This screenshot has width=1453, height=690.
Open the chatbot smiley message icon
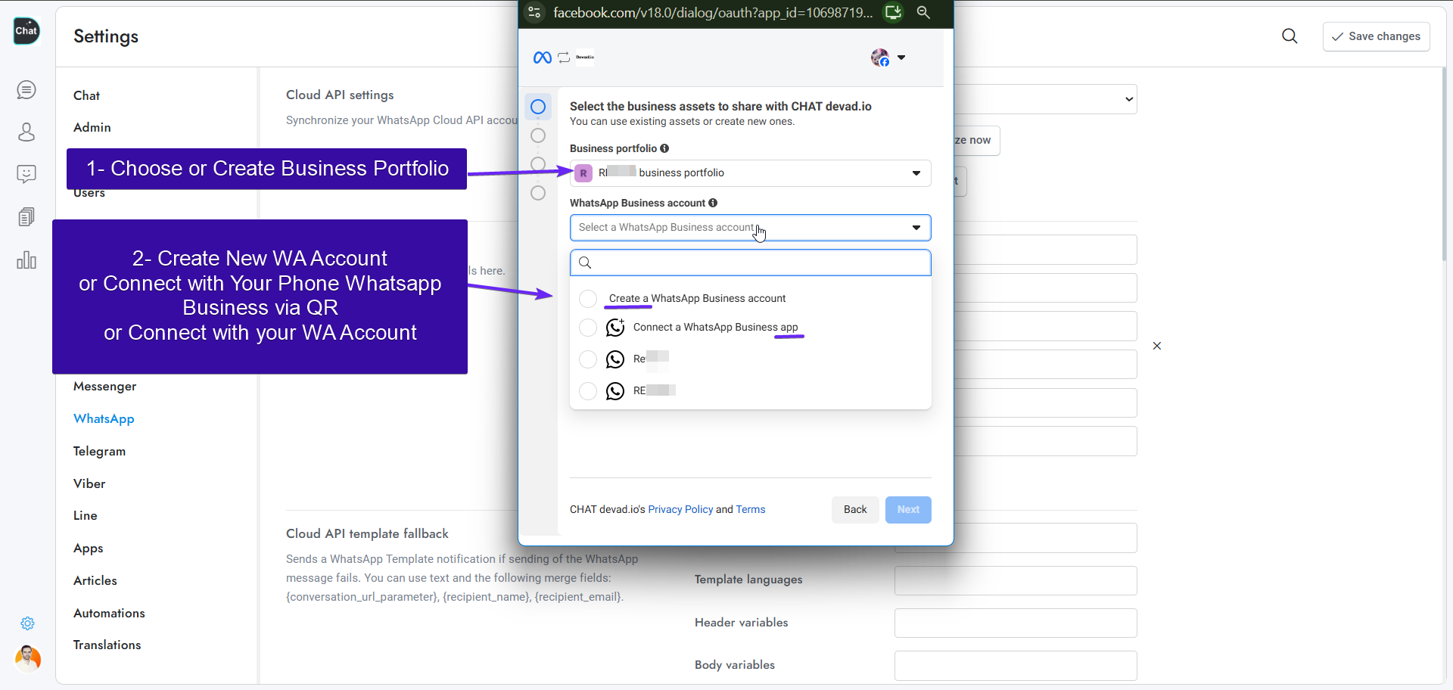[x=26, y=175]
